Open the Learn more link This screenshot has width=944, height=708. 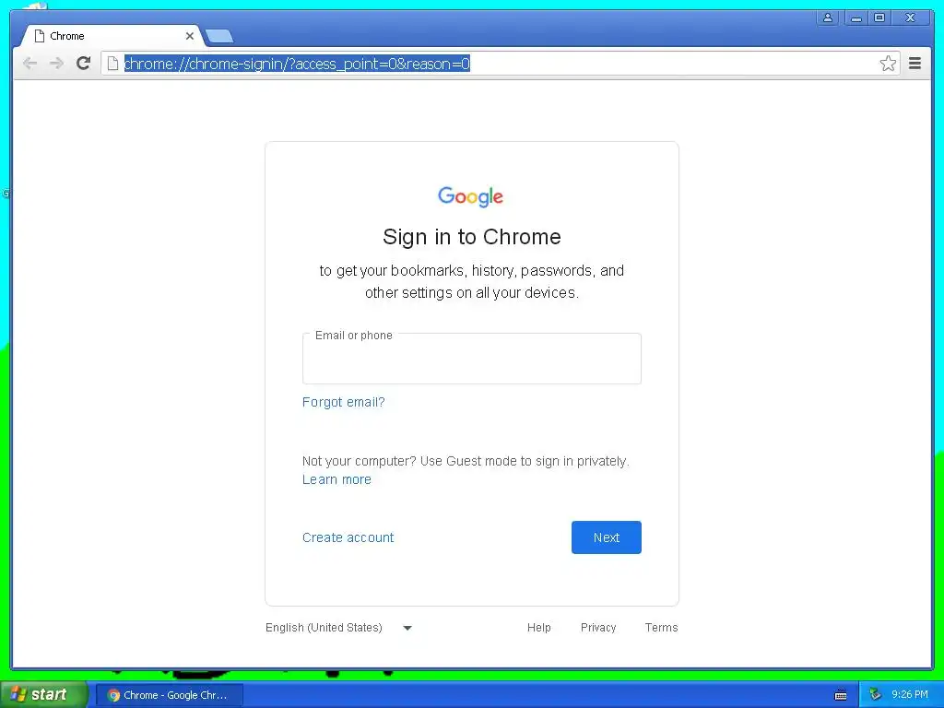click(336, 479)
